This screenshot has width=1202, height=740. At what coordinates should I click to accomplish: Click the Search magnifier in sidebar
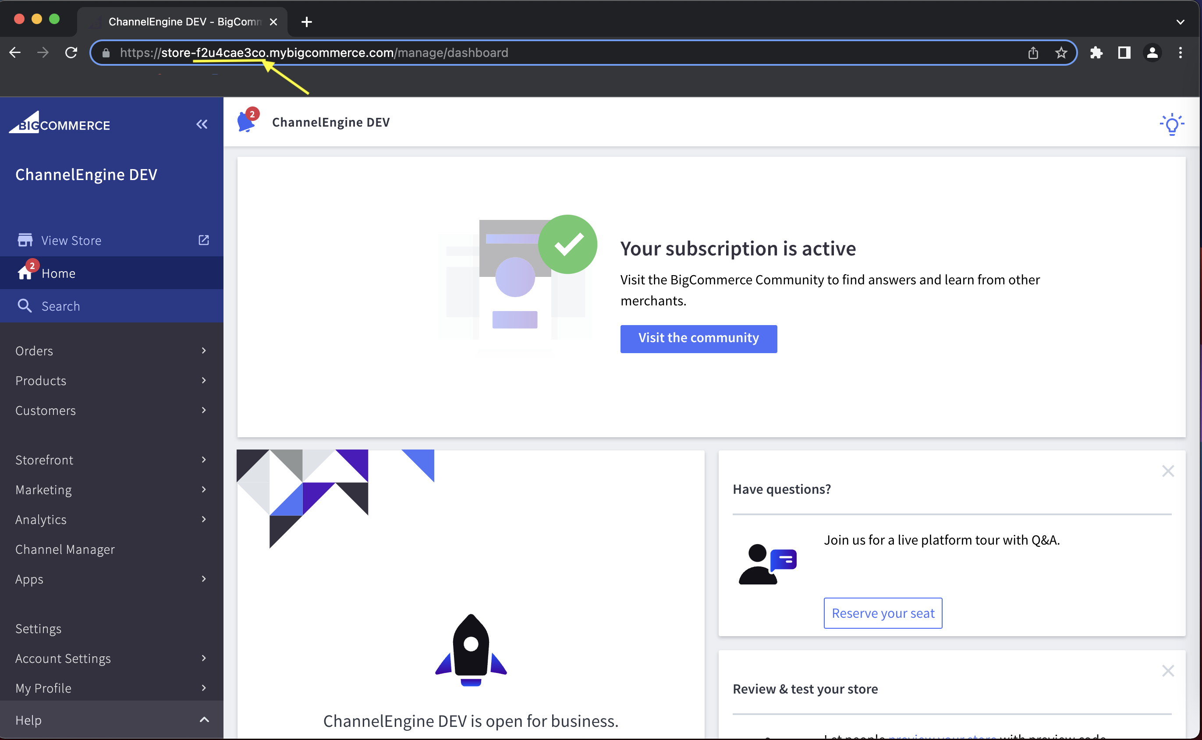click(25, 306)
